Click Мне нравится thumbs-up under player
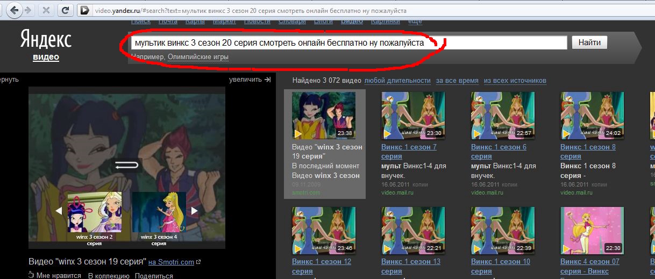This screenshot has height=279, width=655. click(x=54, y=275)
